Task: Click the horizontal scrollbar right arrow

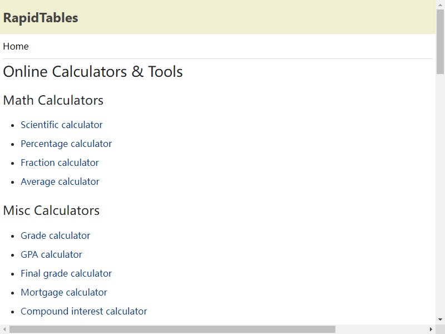Action: [431, 329]
